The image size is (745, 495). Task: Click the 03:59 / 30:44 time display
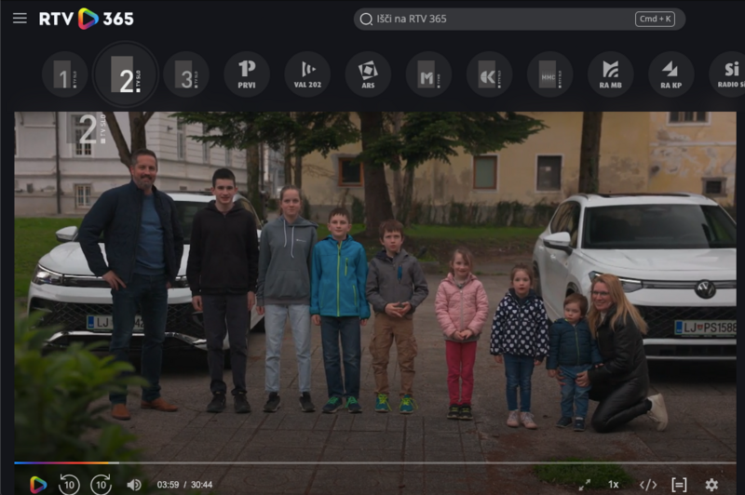[x=184, y=485]
